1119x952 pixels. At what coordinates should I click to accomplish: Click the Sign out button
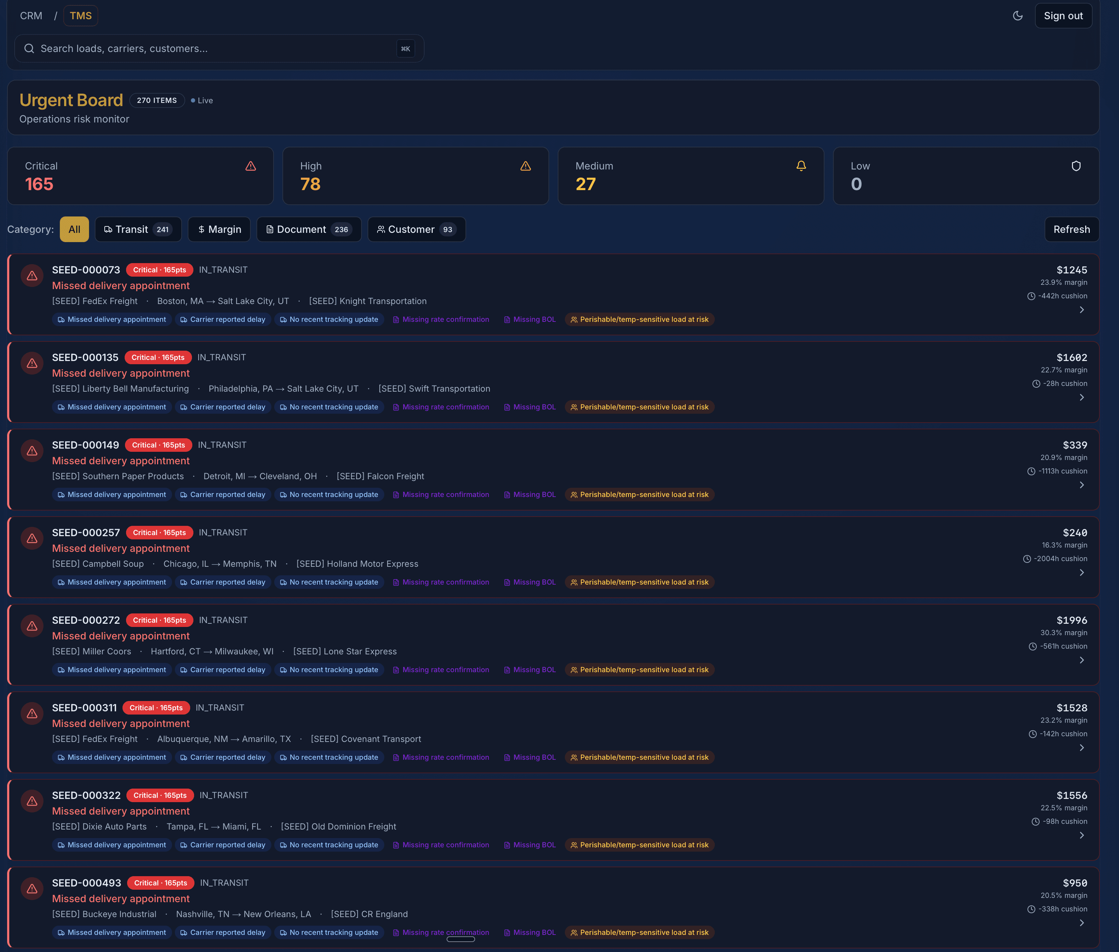pos(1063,16)
